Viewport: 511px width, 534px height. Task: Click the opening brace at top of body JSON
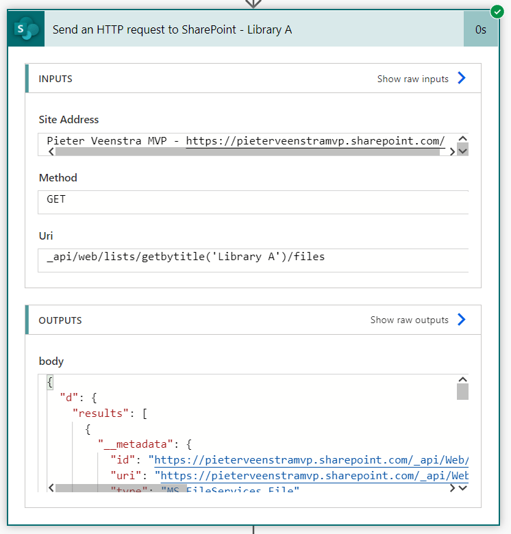[50, 382]
